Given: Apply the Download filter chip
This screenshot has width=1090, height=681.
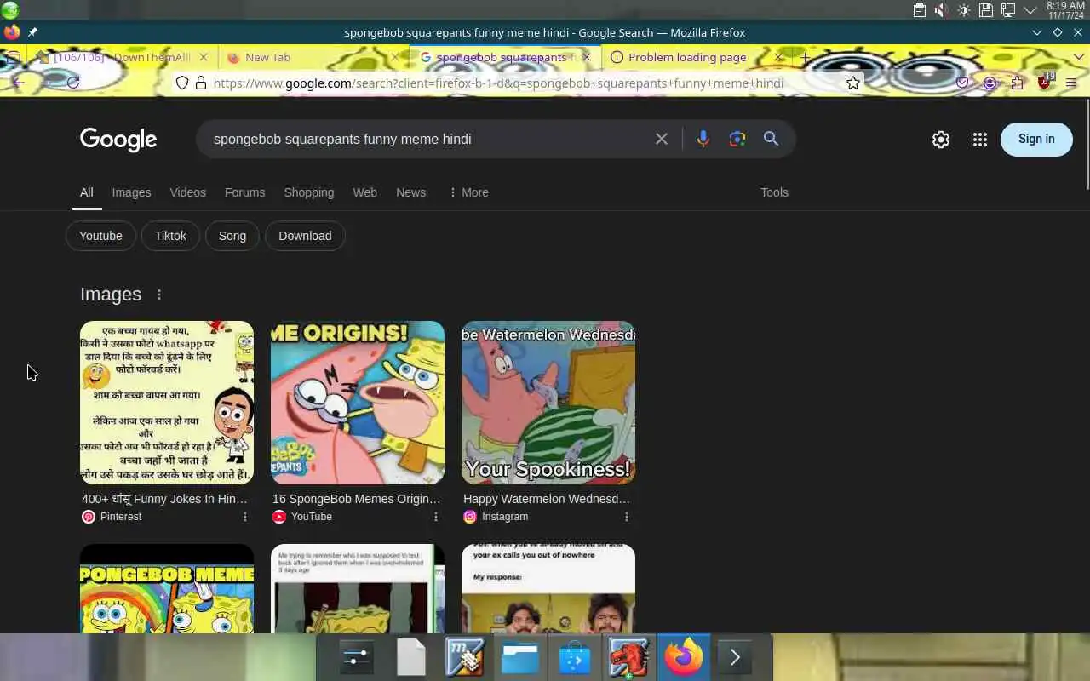Looking at the screenshot, I should point(305,236).
